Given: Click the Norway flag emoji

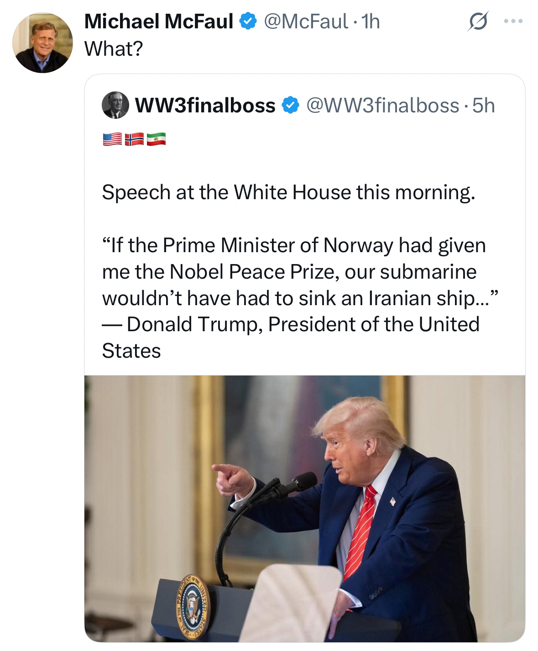Looking at the screenshot, I should pyautogui.click(x=134, y=139).
